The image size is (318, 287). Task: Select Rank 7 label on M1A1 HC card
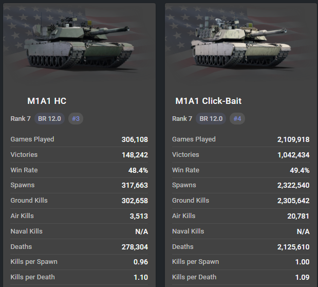pyautogui.click(x=21, y=119)
